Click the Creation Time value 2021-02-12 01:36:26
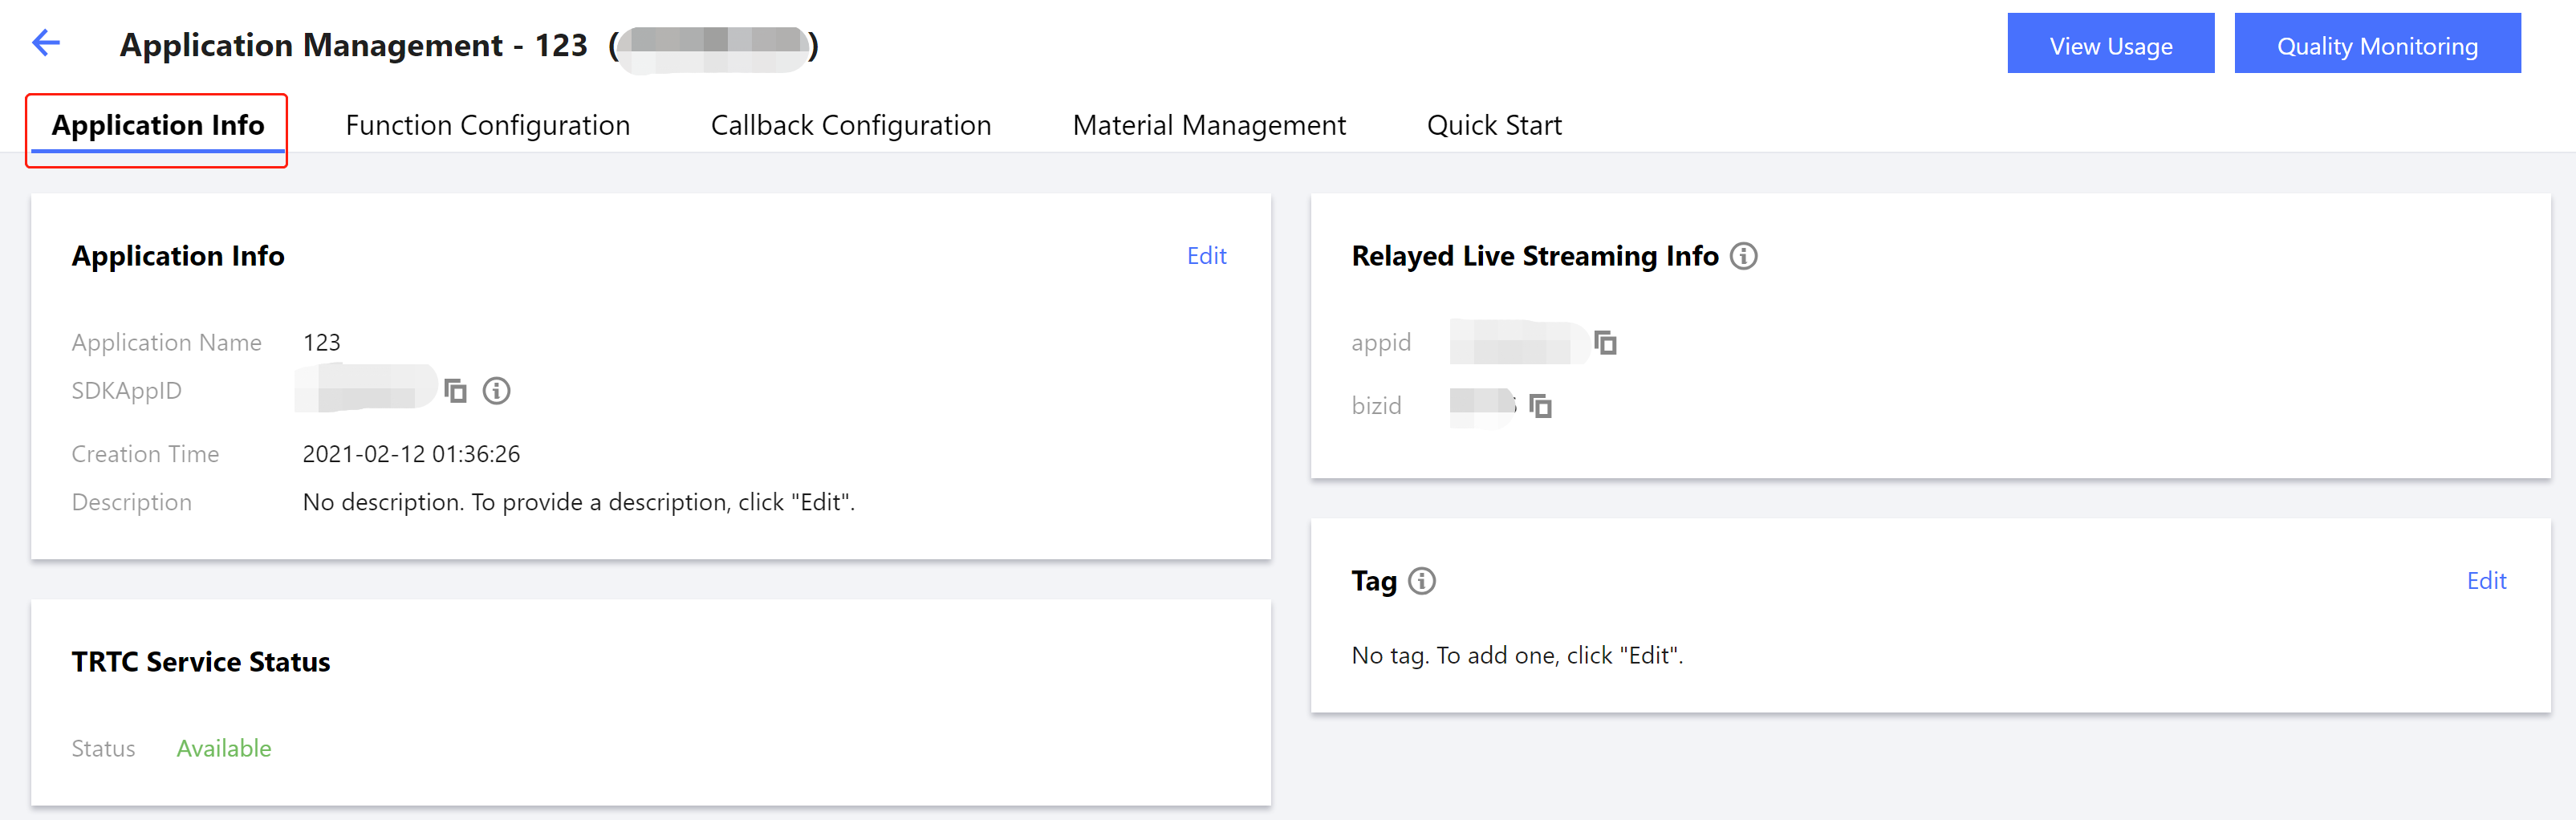This screenshot has height=820, width=2576. pyautogui.click(x=411, y=454)
